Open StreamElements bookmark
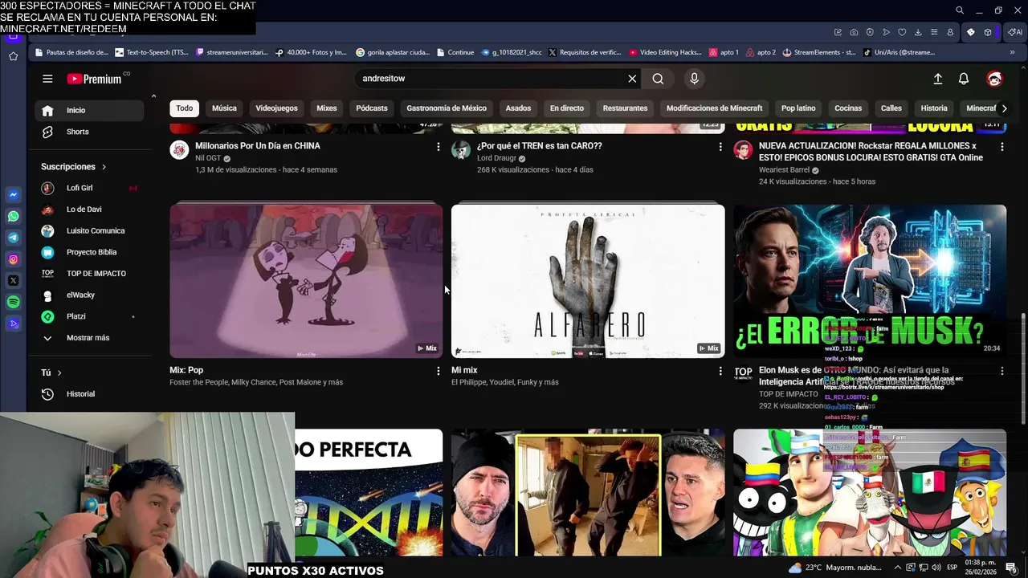 pyautogui.click(x=818, y=52)
